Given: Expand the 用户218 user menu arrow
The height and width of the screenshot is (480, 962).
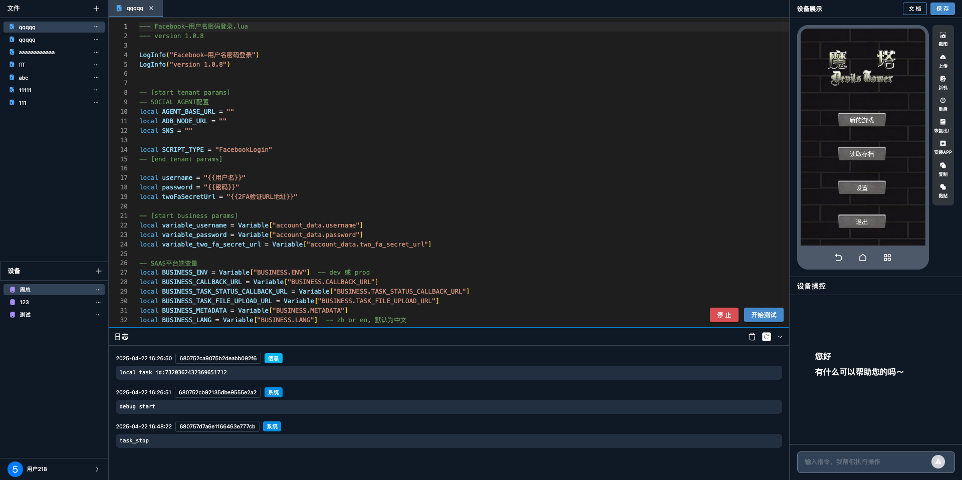Looking at the screenshot, I should coord(97,469).
